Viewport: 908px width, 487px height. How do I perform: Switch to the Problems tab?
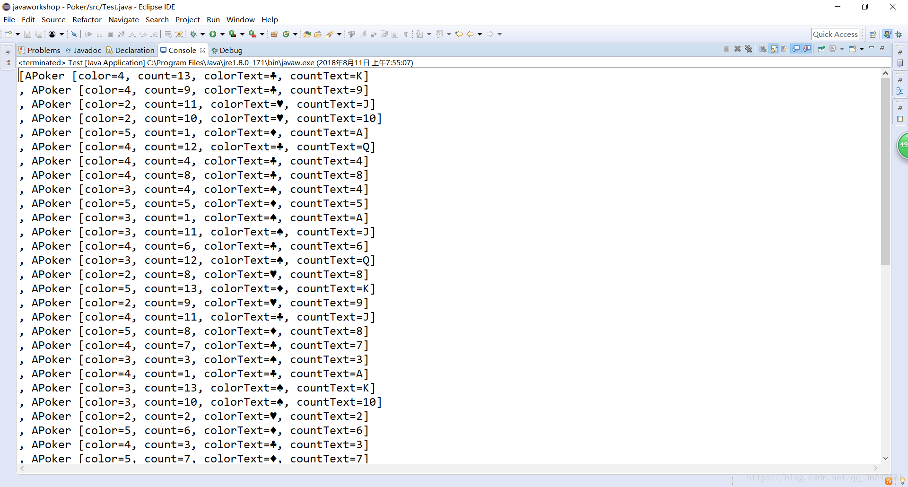click(40, 50)
